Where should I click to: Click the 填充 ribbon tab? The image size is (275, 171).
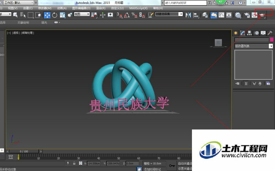pyautogui.click(x=44, y=23)
